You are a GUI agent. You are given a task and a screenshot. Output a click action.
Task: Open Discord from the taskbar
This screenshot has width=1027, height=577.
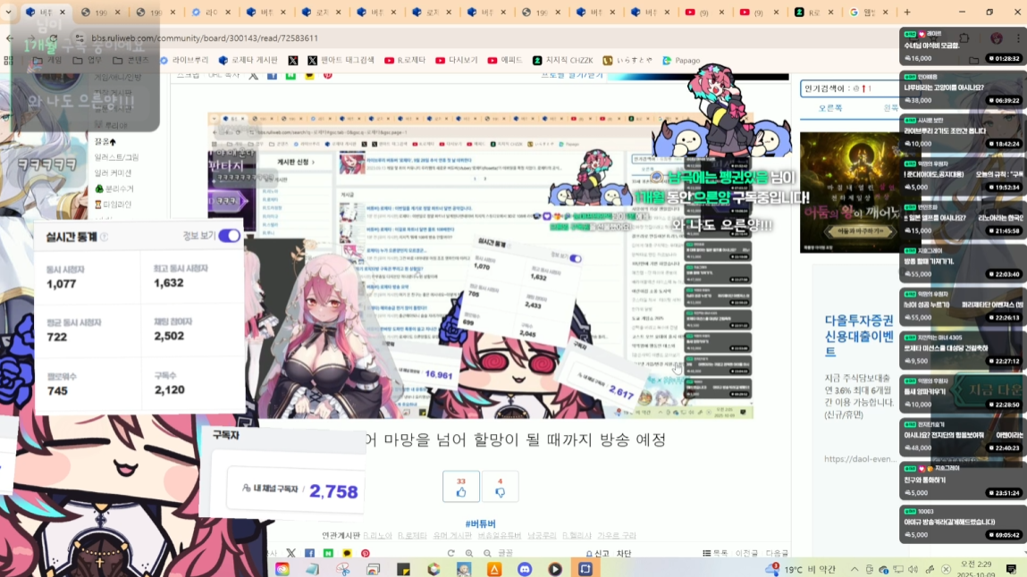(x=525, y=569)
